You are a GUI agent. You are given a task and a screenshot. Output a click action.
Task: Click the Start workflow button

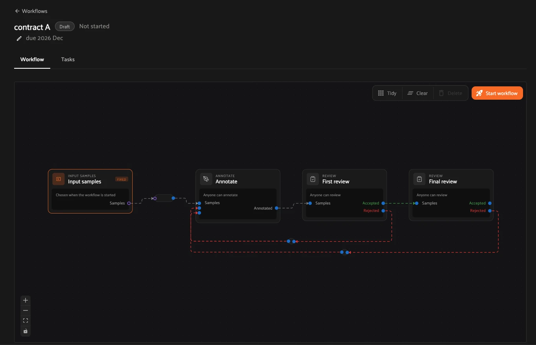pyautogui.click(x=497, y=93)
